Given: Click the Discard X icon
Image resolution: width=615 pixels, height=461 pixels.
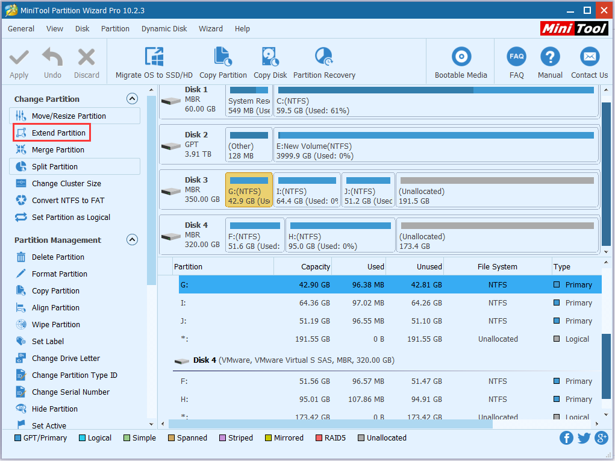Looking at the screenshot, I should pos(86,57).
